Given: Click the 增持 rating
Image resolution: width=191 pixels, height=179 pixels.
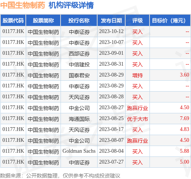Looking at the screenshot, I should [x=138, y=75].
